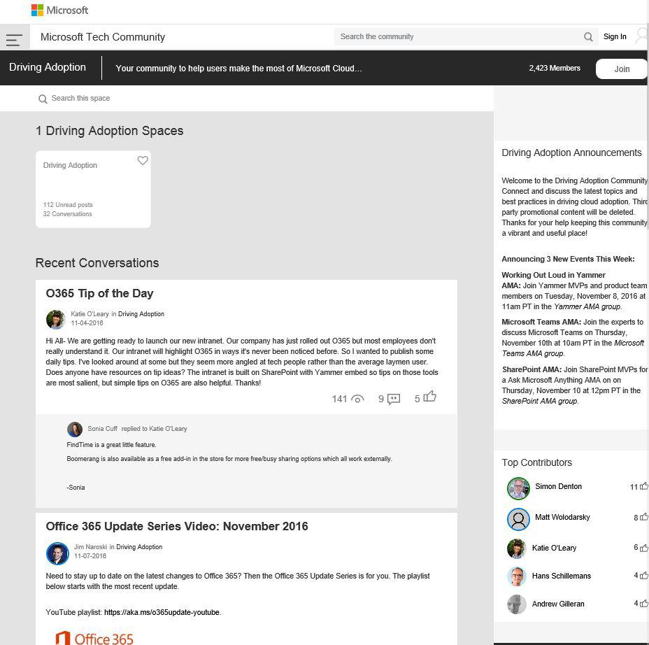Click the community search magnifier icon
This screenshot has height=645, width=649.
point(588,37)
